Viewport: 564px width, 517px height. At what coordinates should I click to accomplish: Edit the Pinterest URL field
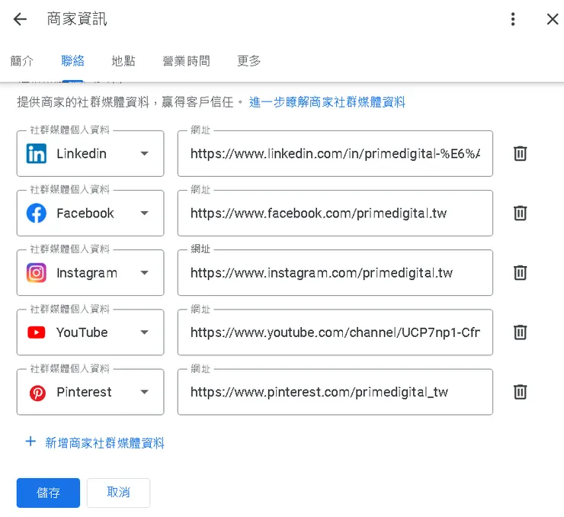point(335,392)
